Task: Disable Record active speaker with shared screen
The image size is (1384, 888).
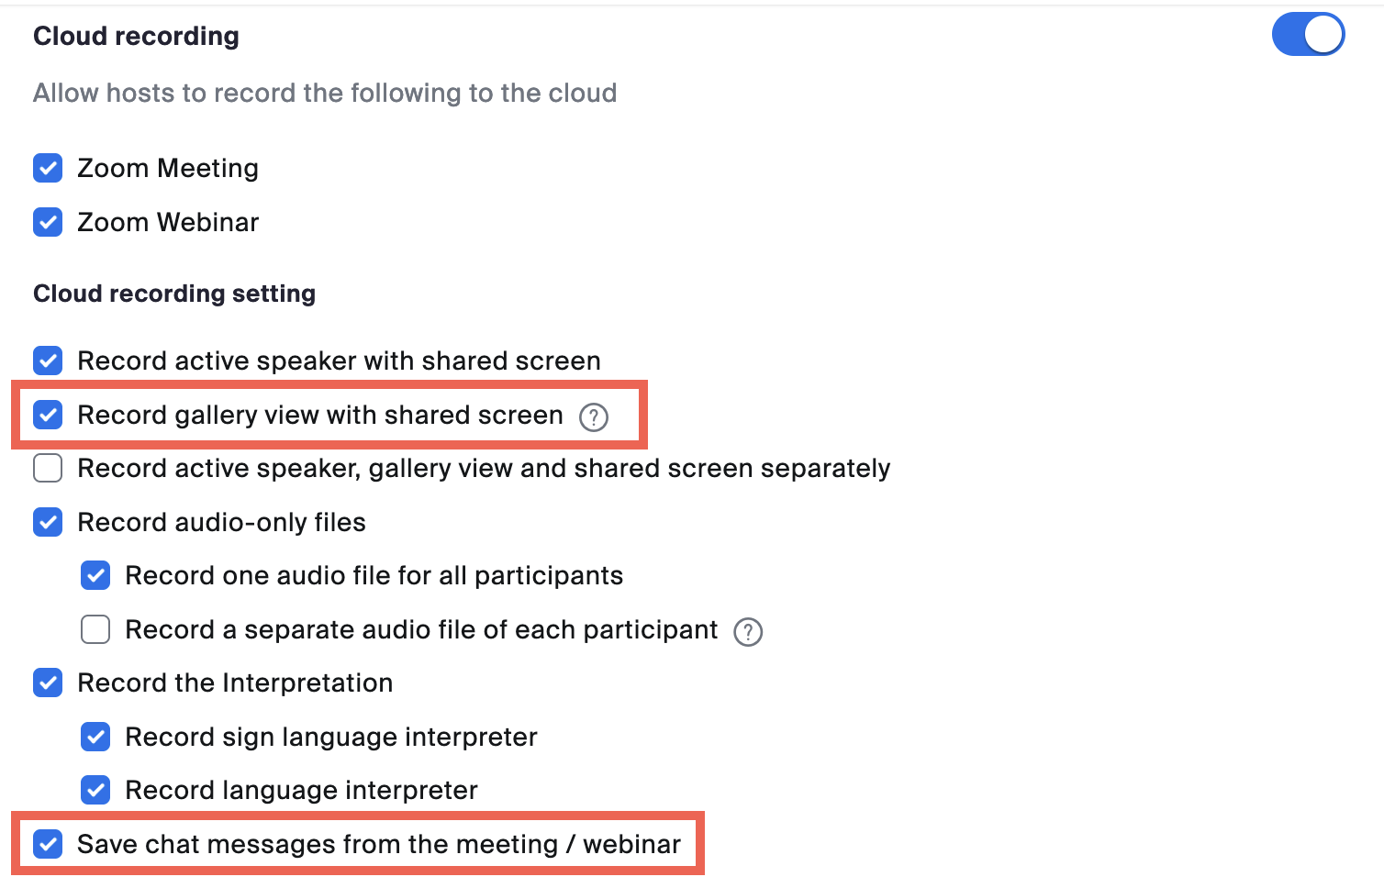Action: pyautogui.click(x=47, y=361)
